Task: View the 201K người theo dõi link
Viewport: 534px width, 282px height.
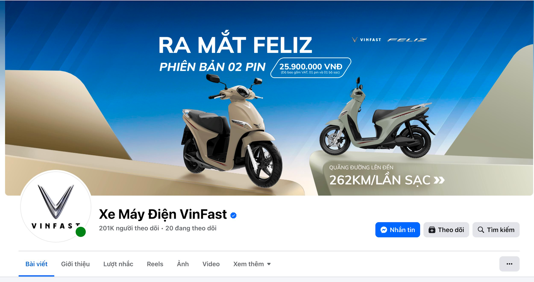Action: pos(129,228)
